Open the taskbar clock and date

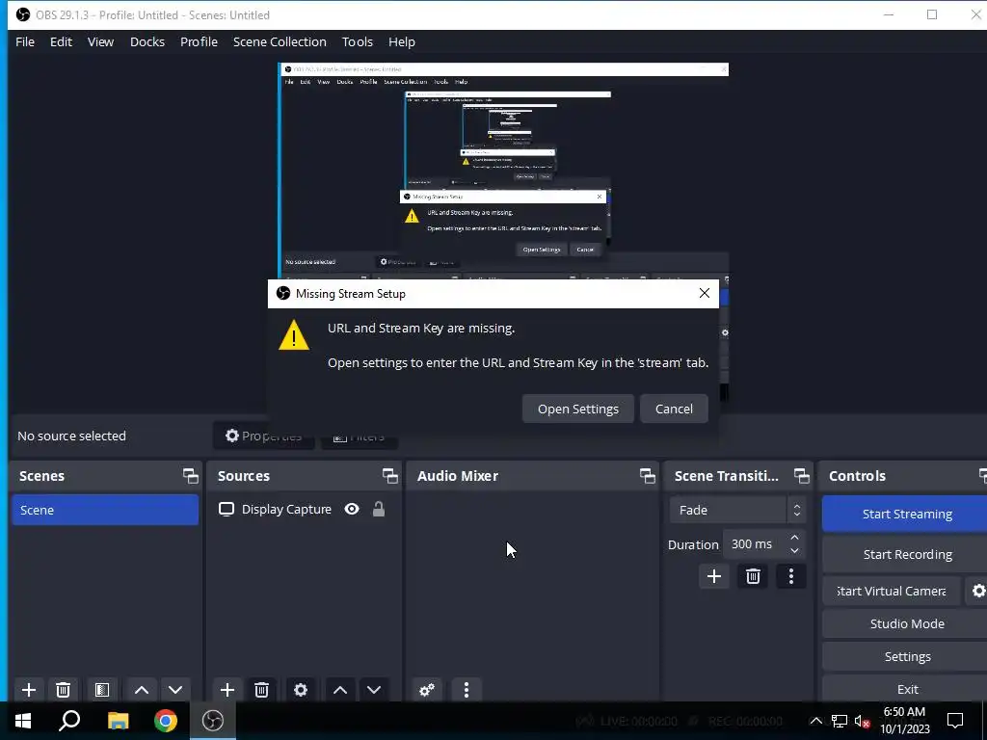pos(904,721)
